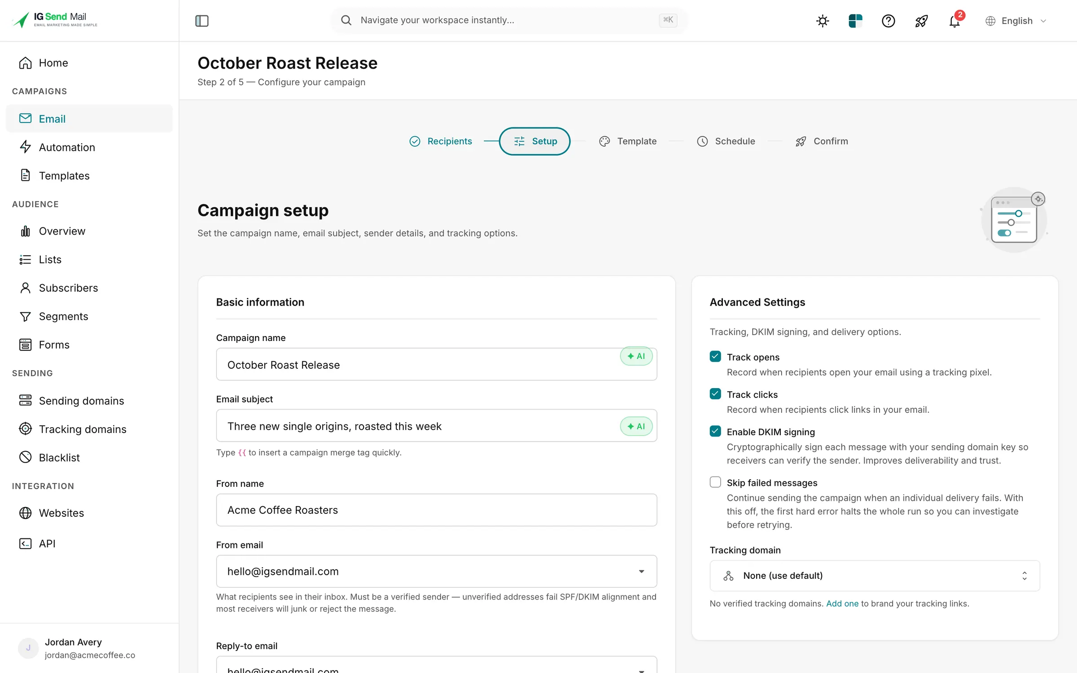Uncheck the Track opens checkbox
Screen dimensions: 1077x673
pyautogui.click(x=715, y=357)
